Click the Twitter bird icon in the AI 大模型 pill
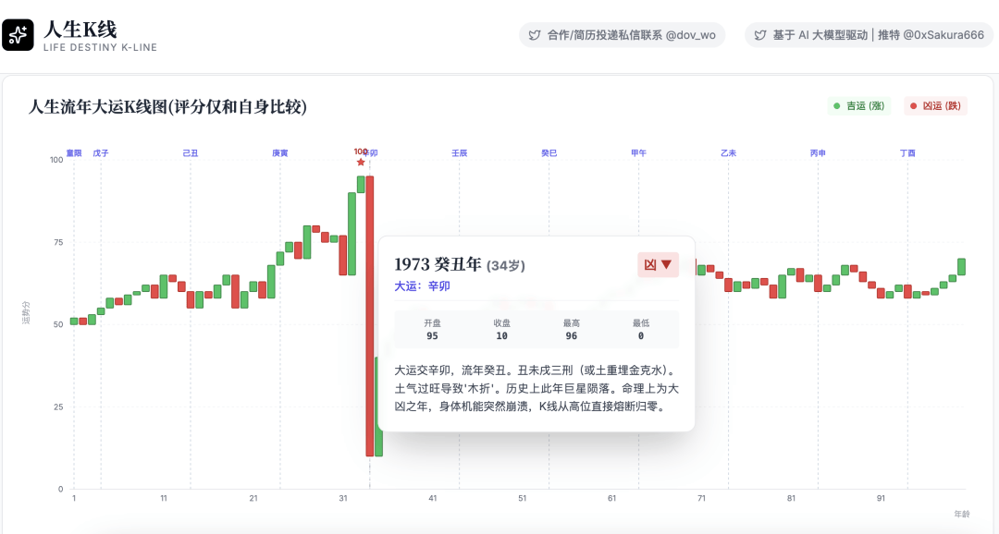This screenshot has width=999, height=534. tap(759, 33)
